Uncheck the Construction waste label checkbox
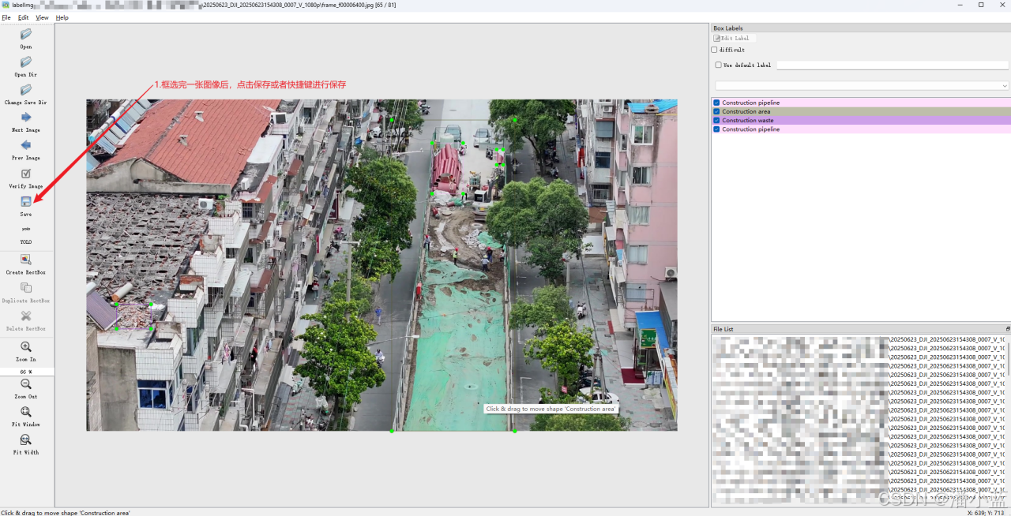Screen dimensions: 1011x516 click(x=716, y=120)
